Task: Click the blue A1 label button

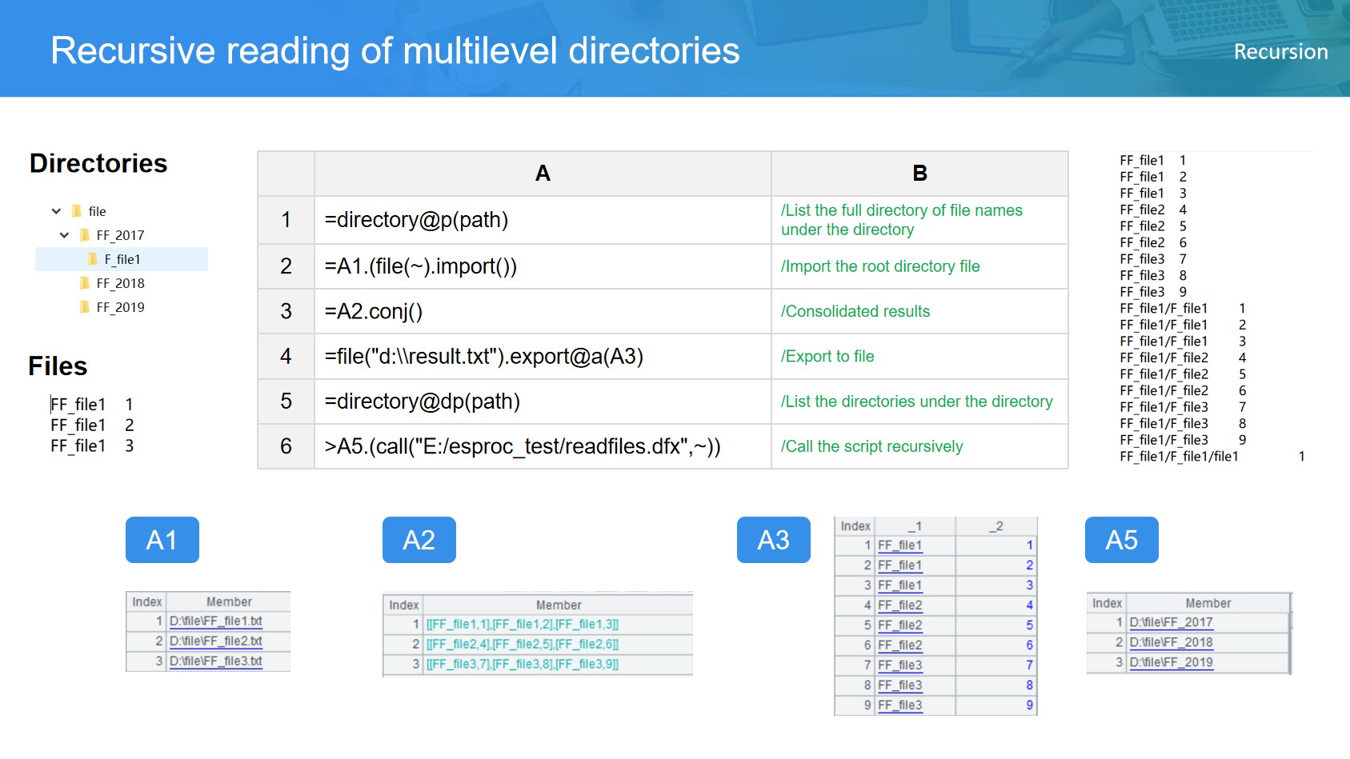Action: point(162,540)
